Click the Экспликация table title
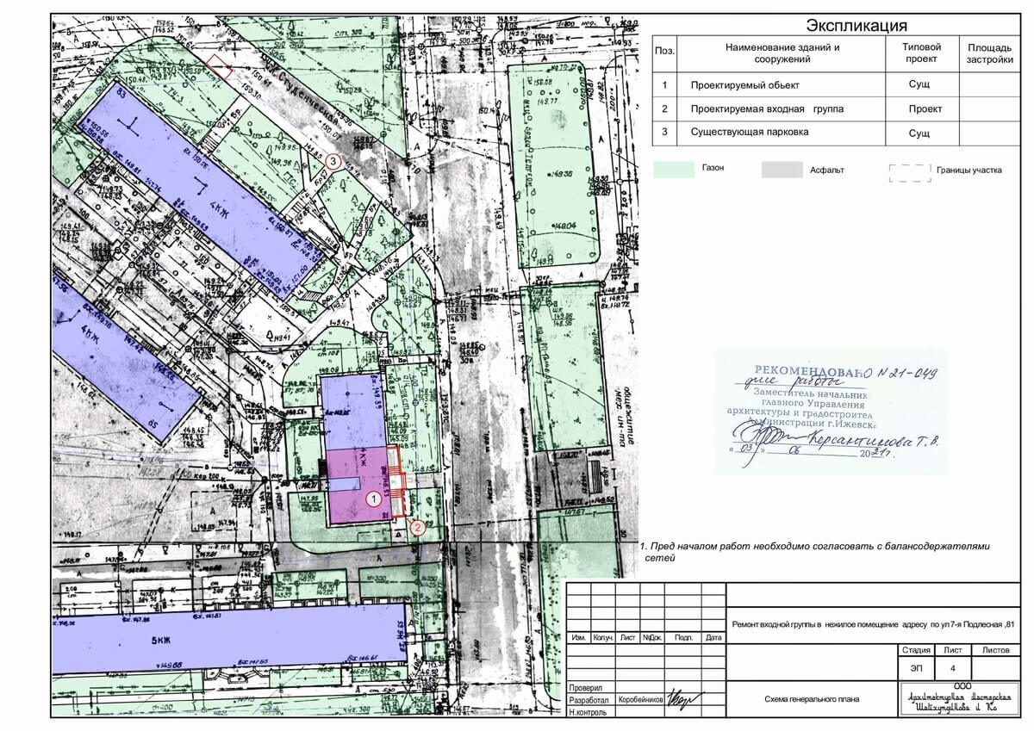1034x731 pixels. (856, 26)
